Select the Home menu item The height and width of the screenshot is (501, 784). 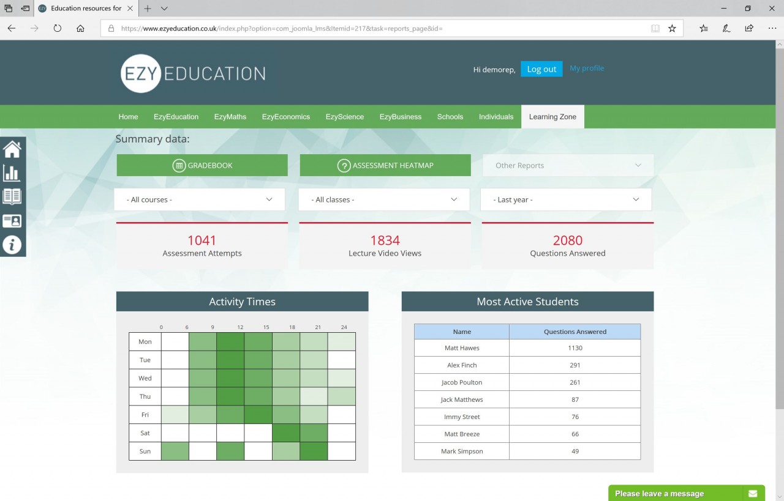[x=128, y=117]
